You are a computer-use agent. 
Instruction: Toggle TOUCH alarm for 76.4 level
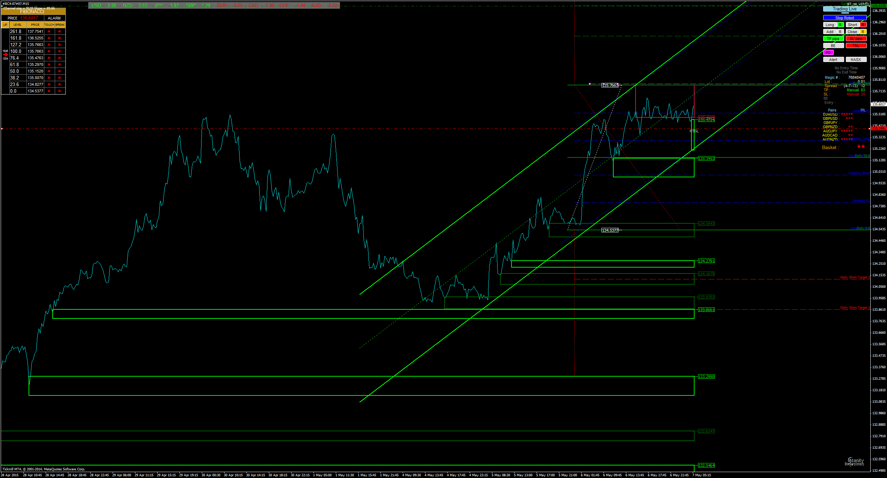tap(49, 58)
